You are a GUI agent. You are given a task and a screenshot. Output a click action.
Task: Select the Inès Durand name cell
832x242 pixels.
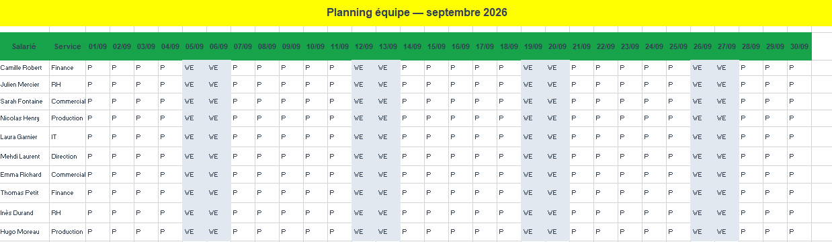point(24,213)
